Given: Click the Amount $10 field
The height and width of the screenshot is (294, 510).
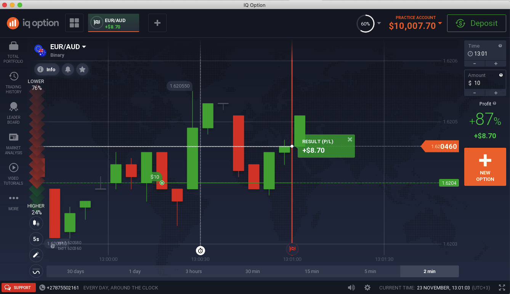Looking at the screenshot, I should coord(485,80).
